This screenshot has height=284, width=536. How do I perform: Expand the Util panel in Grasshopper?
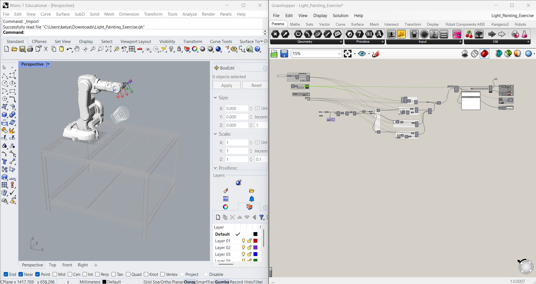(x=528, y=42)
